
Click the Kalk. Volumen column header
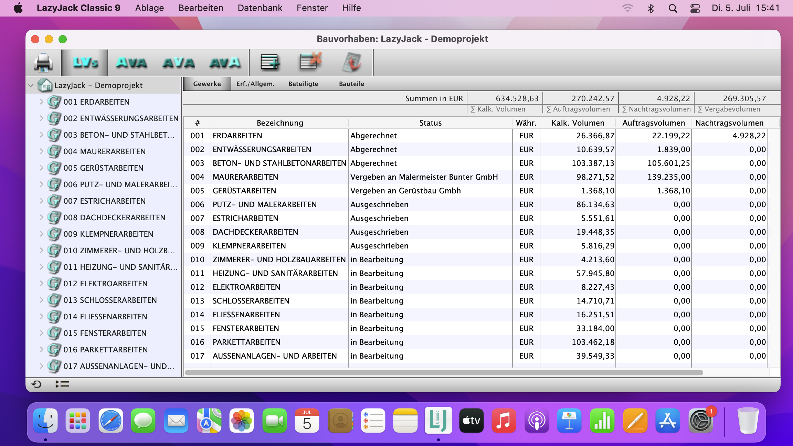tap(578, 123)
